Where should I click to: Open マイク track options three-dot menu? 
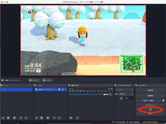point(111,94)
